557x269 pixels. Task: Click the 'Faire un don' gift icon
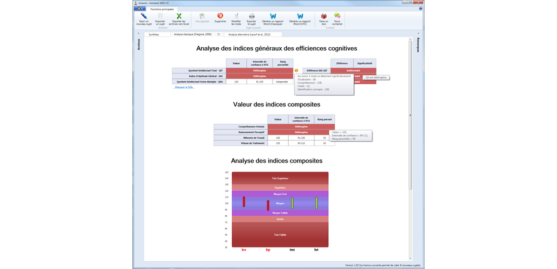click(323, 16)
